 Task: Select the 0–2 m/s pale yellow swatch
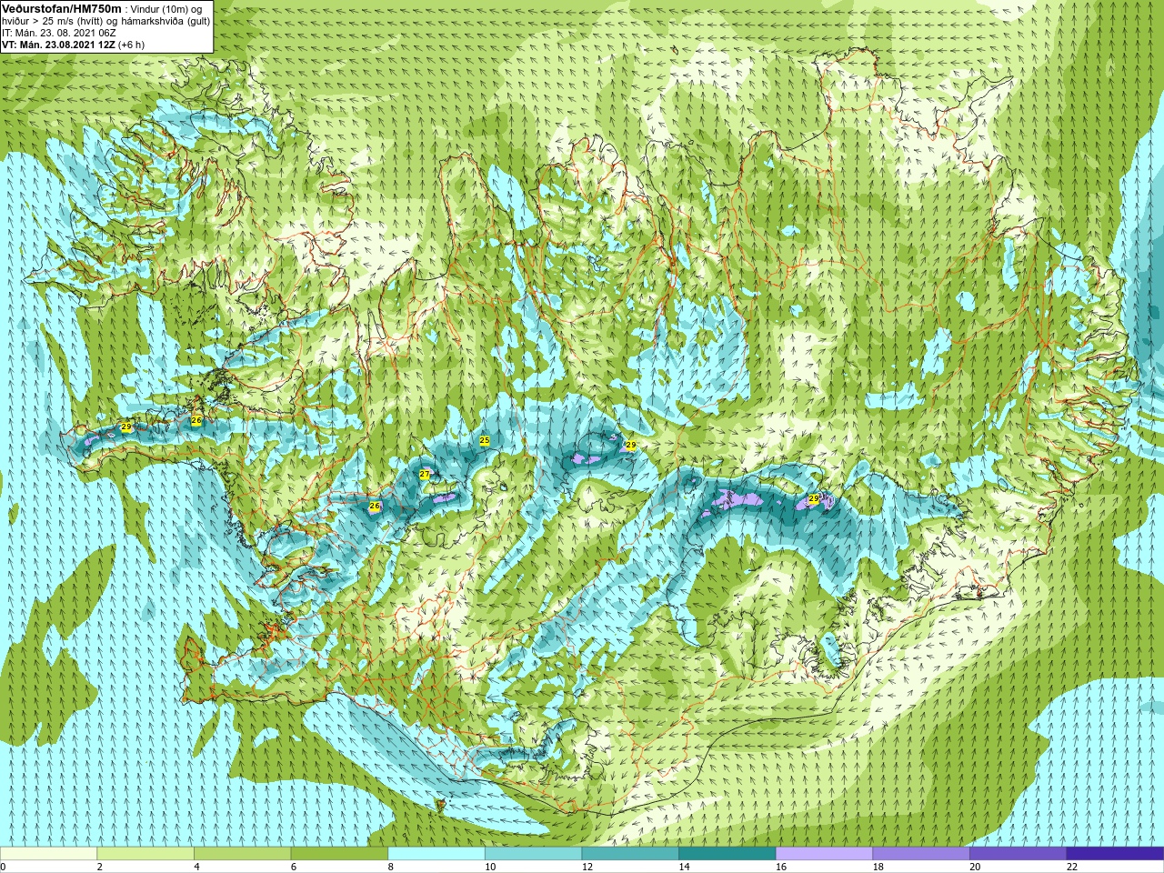[48, 854]
